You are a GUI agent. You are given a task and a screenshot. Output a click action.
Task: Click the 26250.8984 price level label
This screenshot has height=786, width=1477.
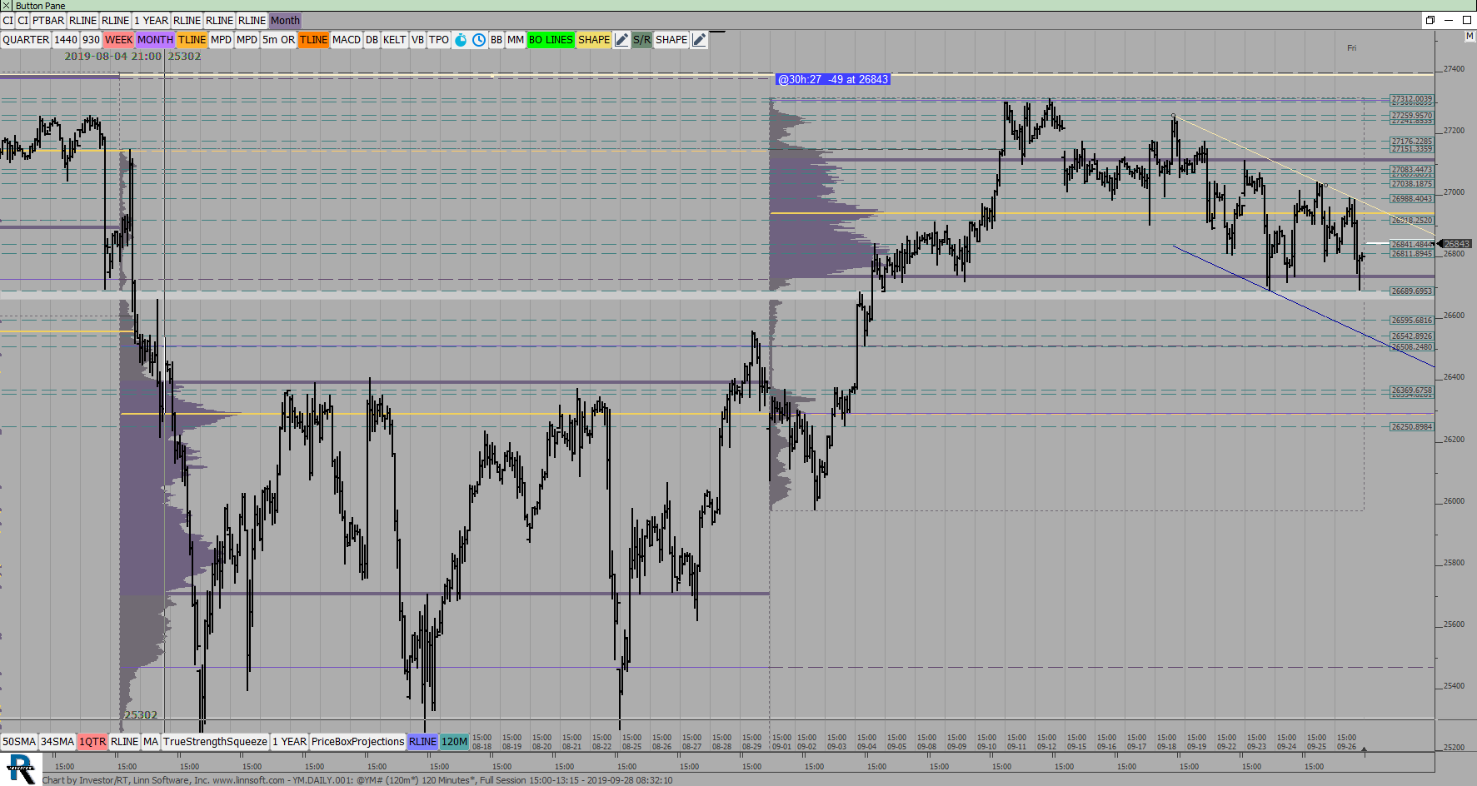[x=1412, y=427]
